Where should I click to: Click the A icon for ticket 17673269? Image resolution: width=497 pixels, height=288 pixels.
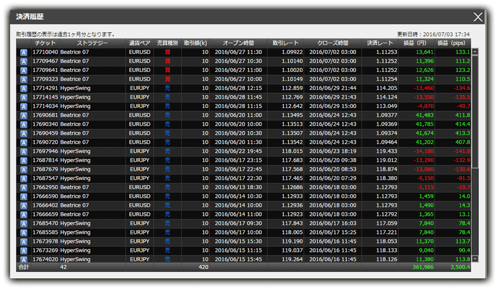click(x=24, y=251)
